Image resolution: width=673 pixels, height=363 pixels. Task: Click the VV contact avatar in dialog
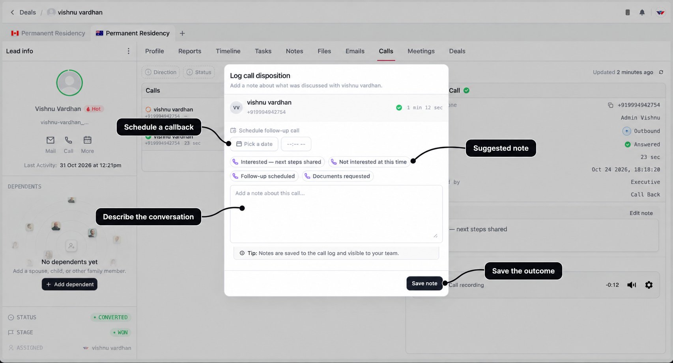[236, 107]
